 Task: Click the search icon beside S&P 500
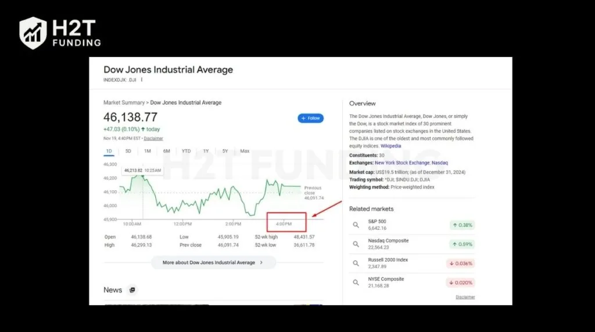point(356,225)
